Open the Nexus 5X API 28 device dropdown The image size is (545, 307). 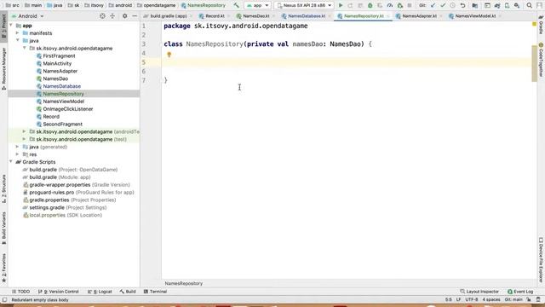304,5
